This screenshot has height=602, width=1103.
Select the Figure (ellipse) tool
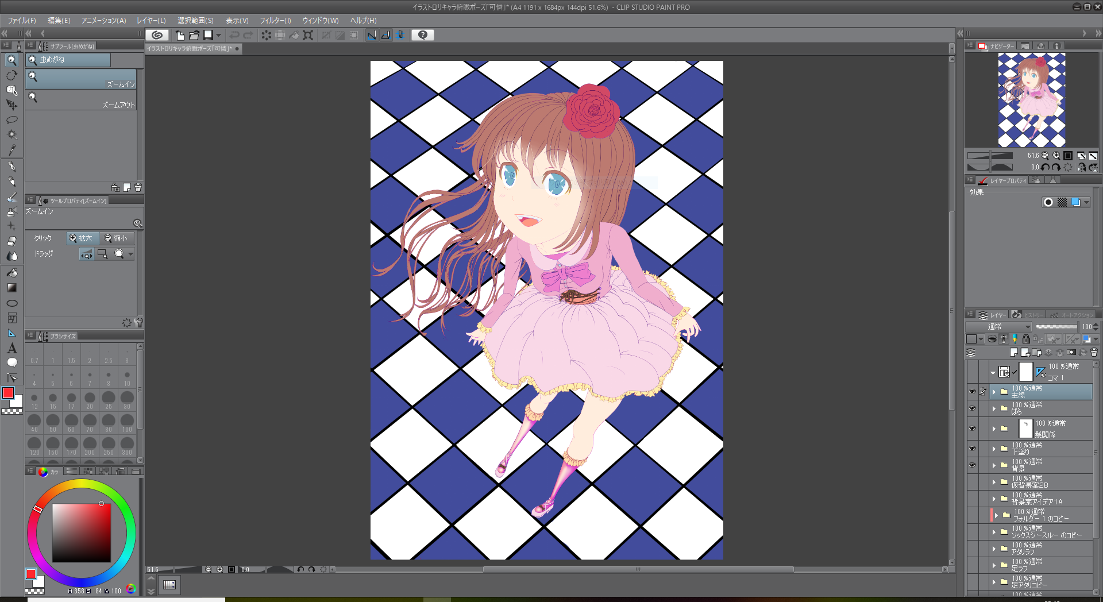11,303
